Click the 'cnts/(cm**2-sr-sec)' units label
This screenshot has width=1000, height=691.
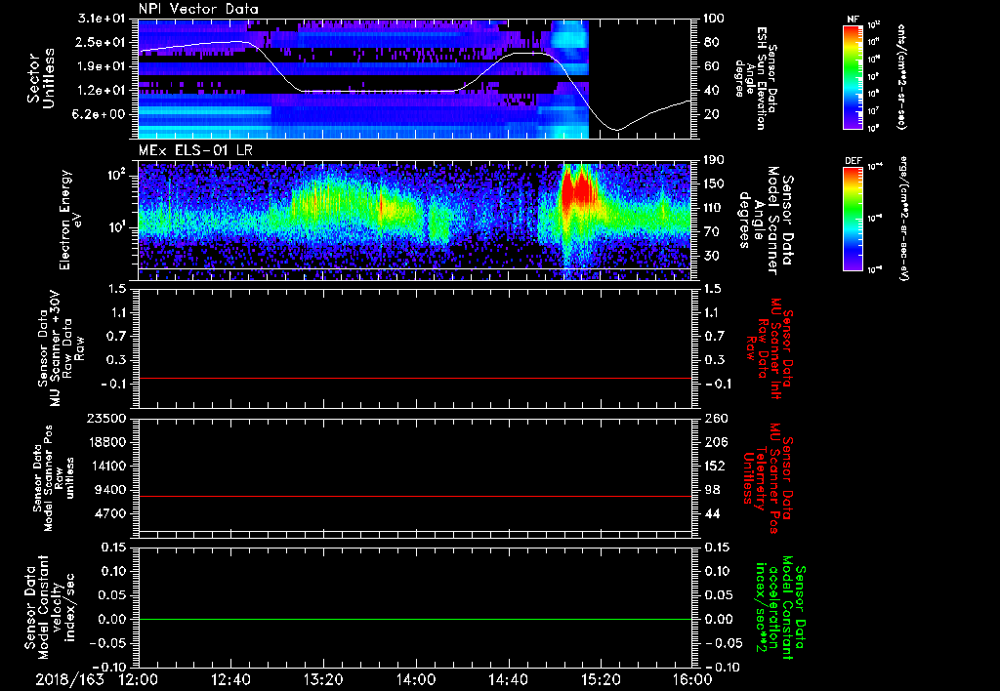(x=901, y=76)
